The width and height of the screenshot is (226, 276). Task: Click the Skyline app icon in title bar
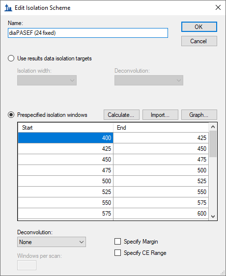8,8
